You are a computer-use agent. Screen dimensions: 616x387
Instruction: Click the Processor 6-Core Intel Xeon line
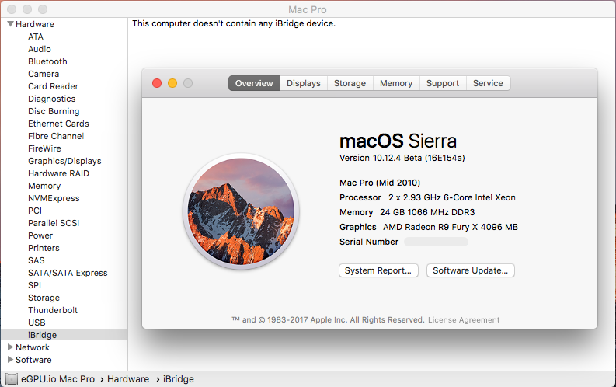(427, 197)
